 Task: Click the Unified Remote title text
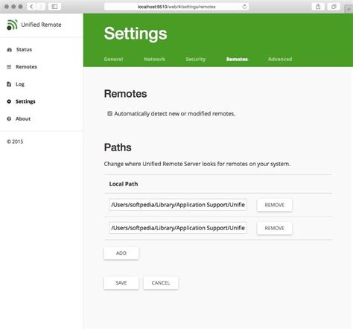41,25
